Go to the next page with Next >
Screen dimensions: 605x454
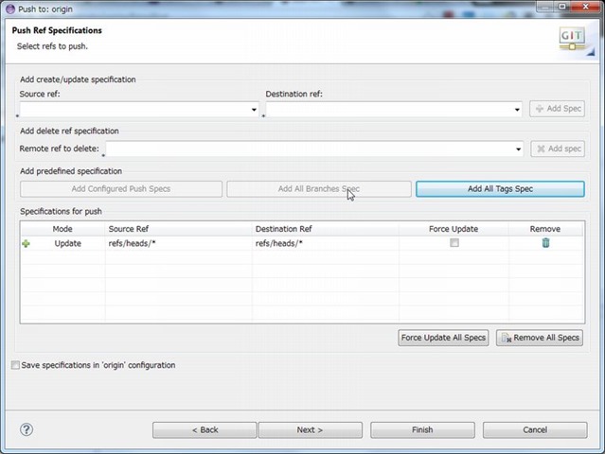click(x=310, y=429)
